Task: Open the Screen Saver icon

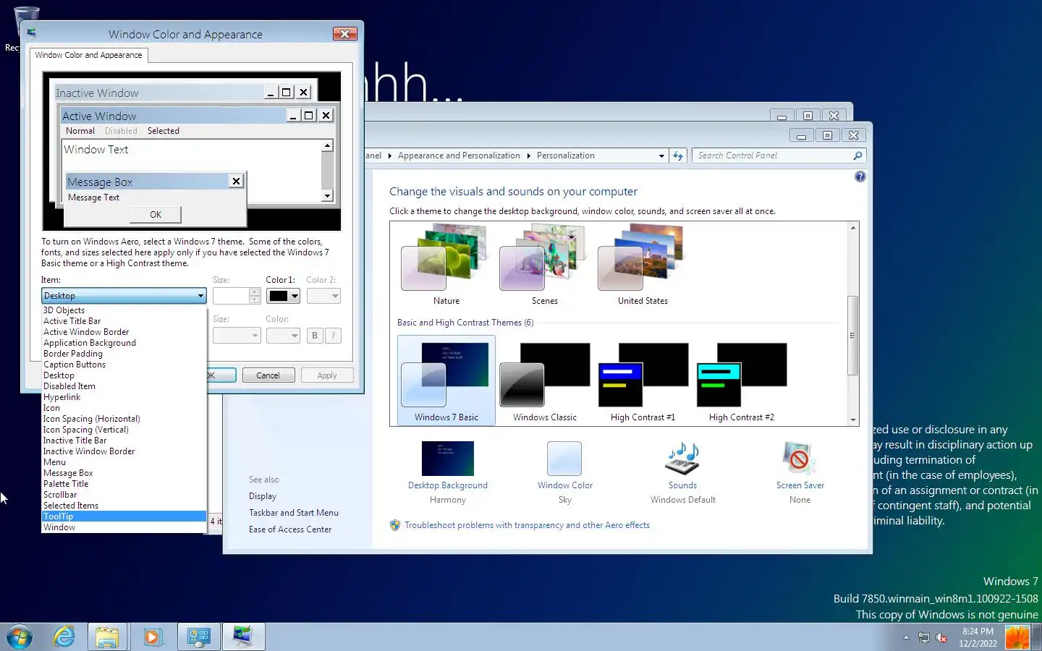Action: coord(800,459)
